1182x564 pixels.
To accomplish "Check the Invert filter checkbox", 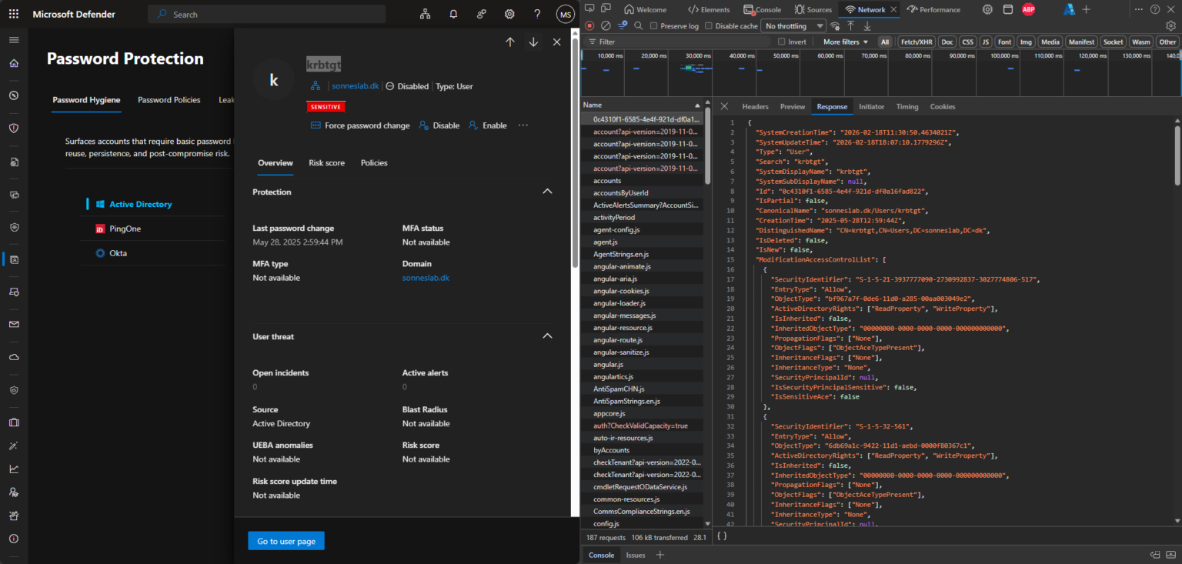I will coord(782,42).
